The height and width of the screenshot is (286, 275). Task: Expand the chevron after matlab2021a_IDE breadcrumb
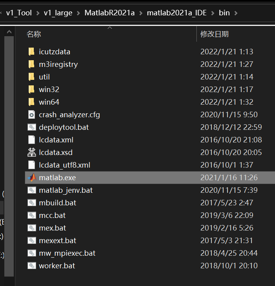pos(213,13)
